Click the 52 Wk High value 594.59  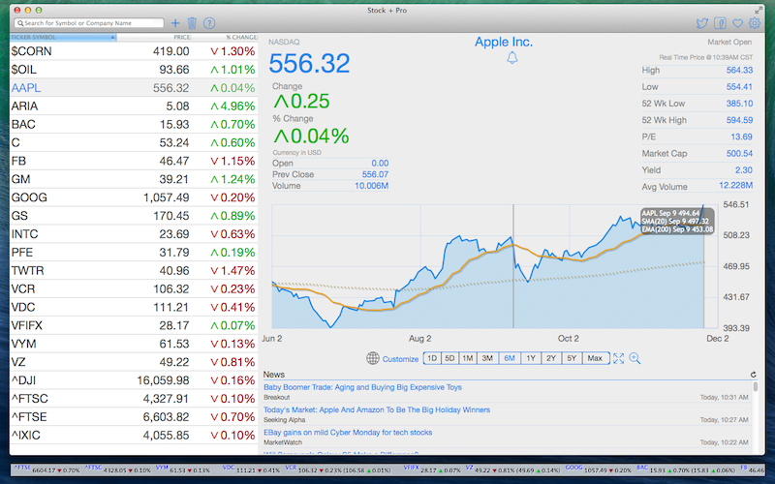[x=739, y=120]
